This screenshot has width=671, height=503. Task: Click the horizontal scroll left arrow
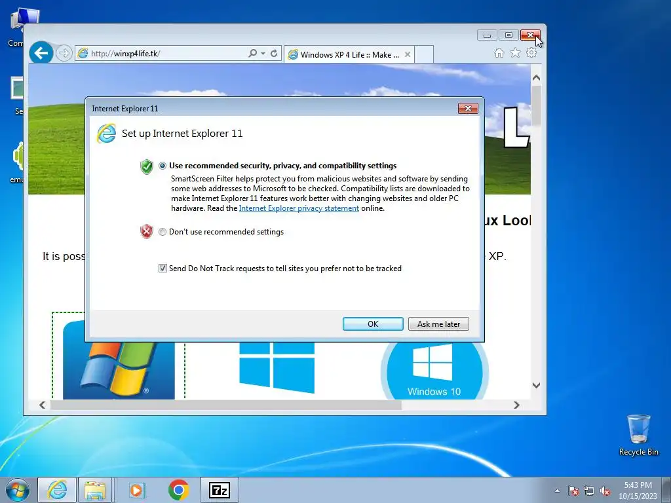pos(43,405)
